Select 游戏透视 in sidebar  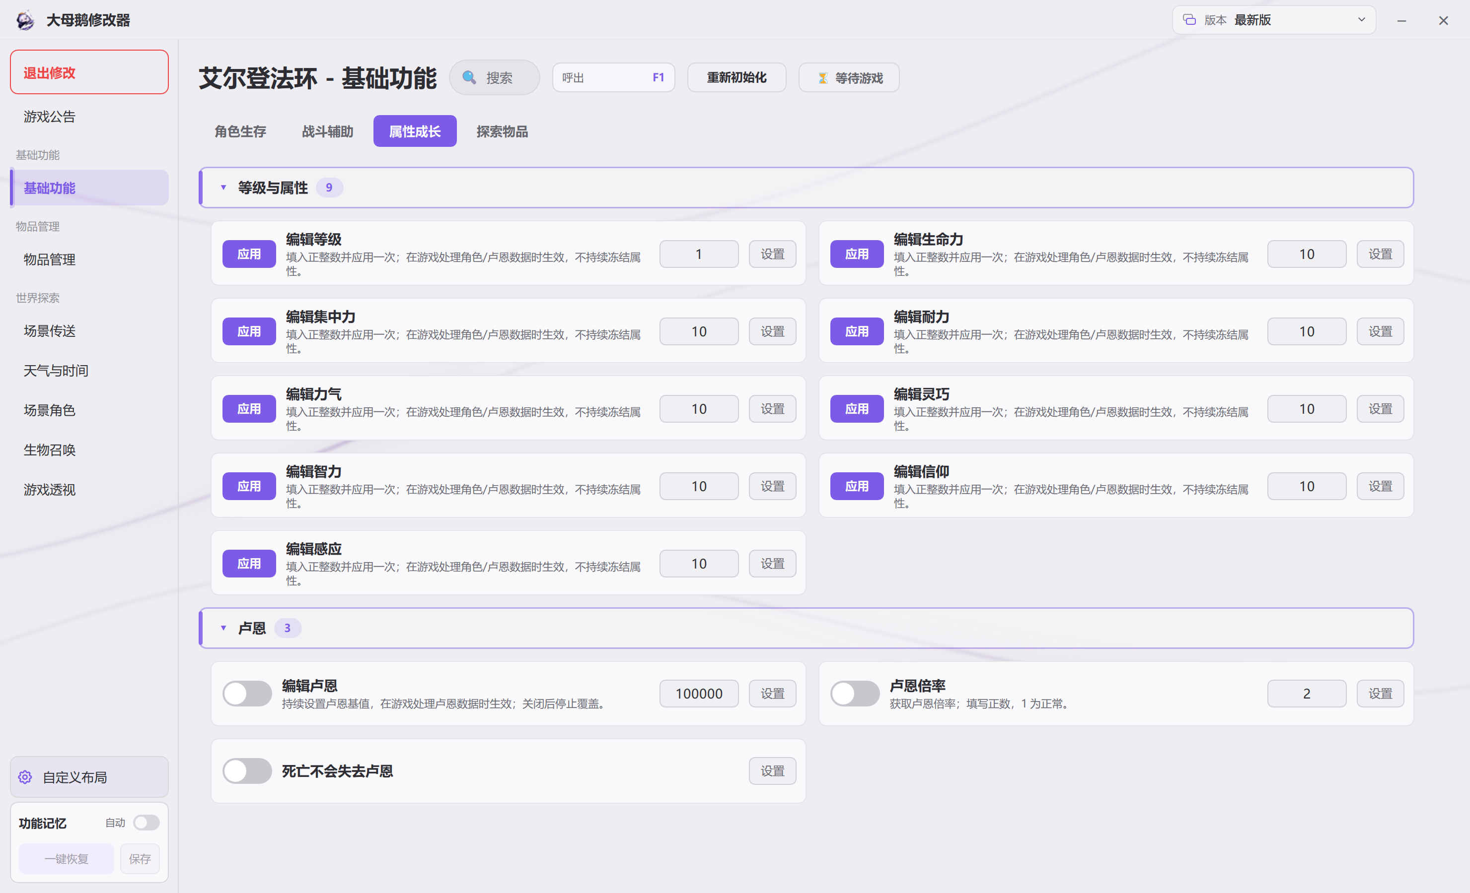pos(89,490)
